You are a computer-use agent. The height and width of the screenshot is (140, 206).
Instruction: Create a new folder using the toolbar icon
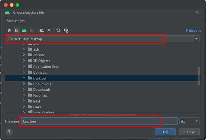(41, 30)
